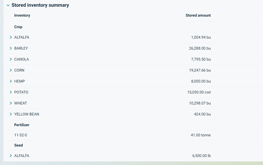Click the Stored inventory summary heading text

point(40,5)
